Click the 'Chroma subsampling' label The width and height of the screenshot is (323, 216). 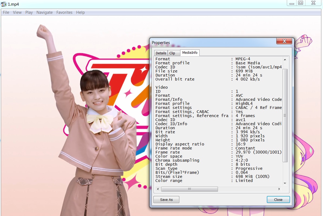coord(177,160)
